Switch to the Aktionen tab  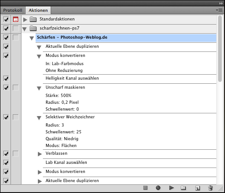click(38, 10)
